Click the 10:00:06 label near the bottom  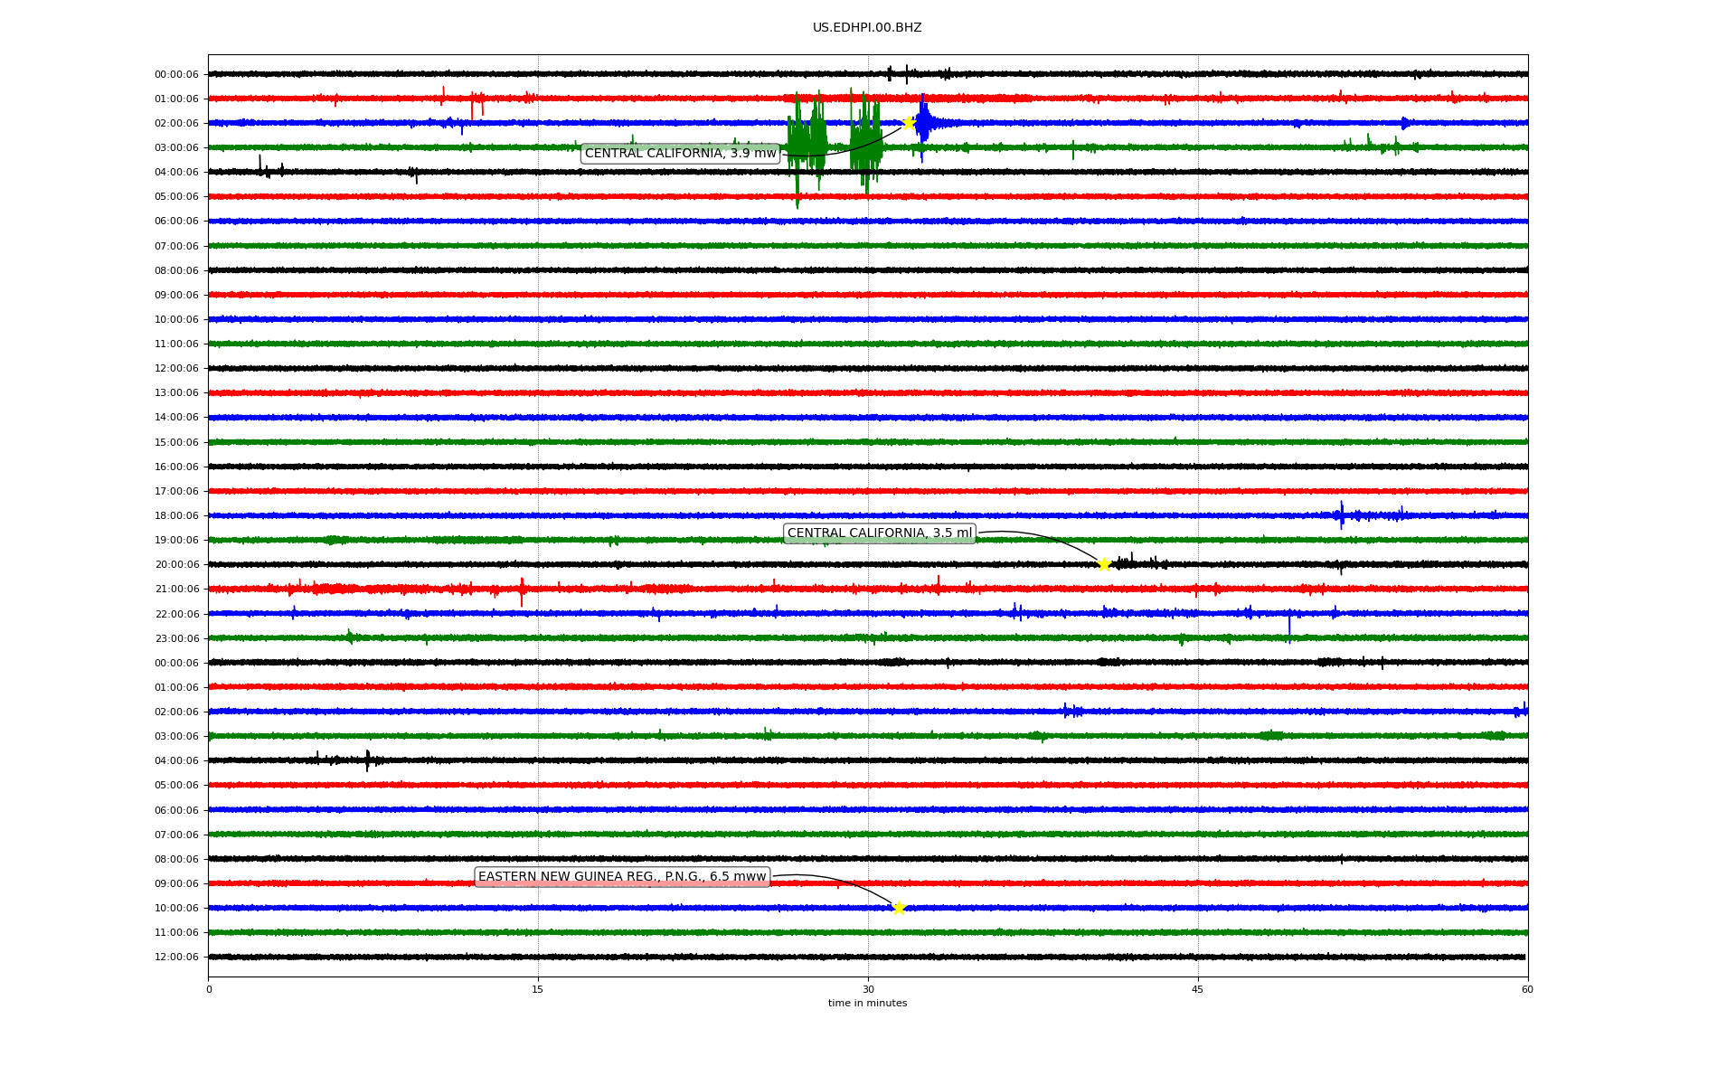(176, 908)
